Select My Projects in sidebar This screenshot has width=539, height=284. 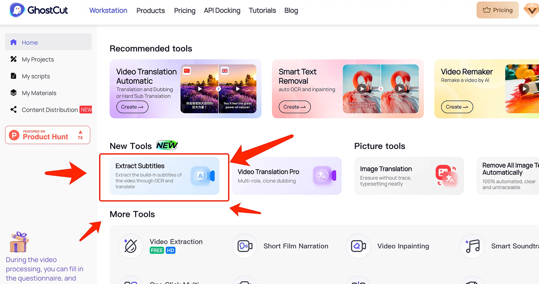(49, 59)
